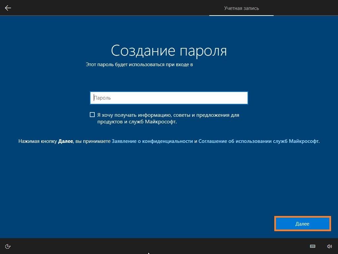
Task: Focus the Пароль input field
Action: (x=169, y=98)
